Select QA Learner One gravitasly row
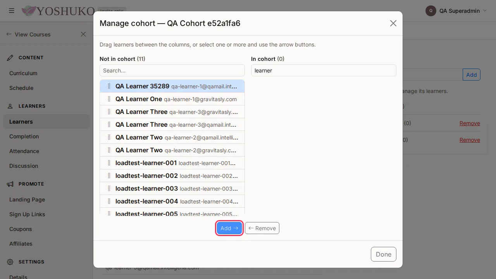The height and width of the screenshot is (279, 496). coord(172,99)
